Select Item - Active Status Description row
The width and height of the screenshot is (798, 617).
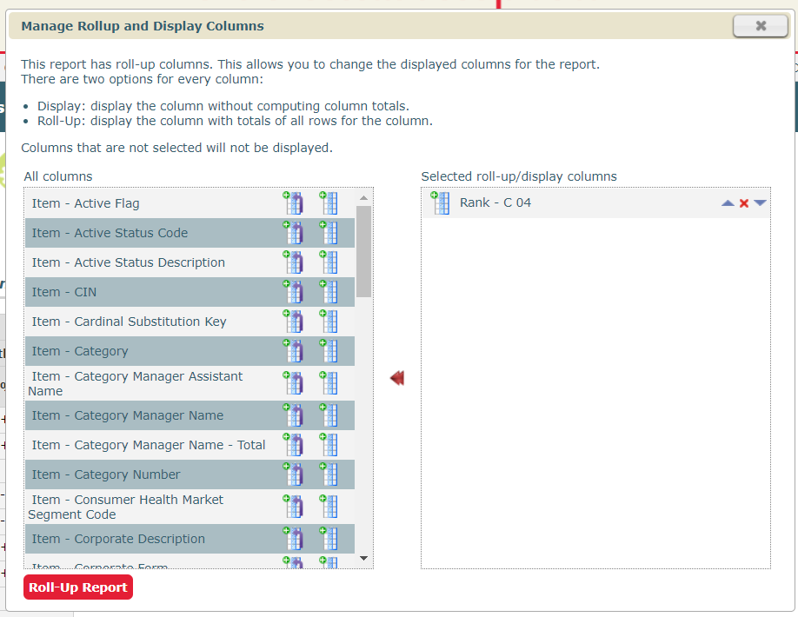tap(129, 262)
